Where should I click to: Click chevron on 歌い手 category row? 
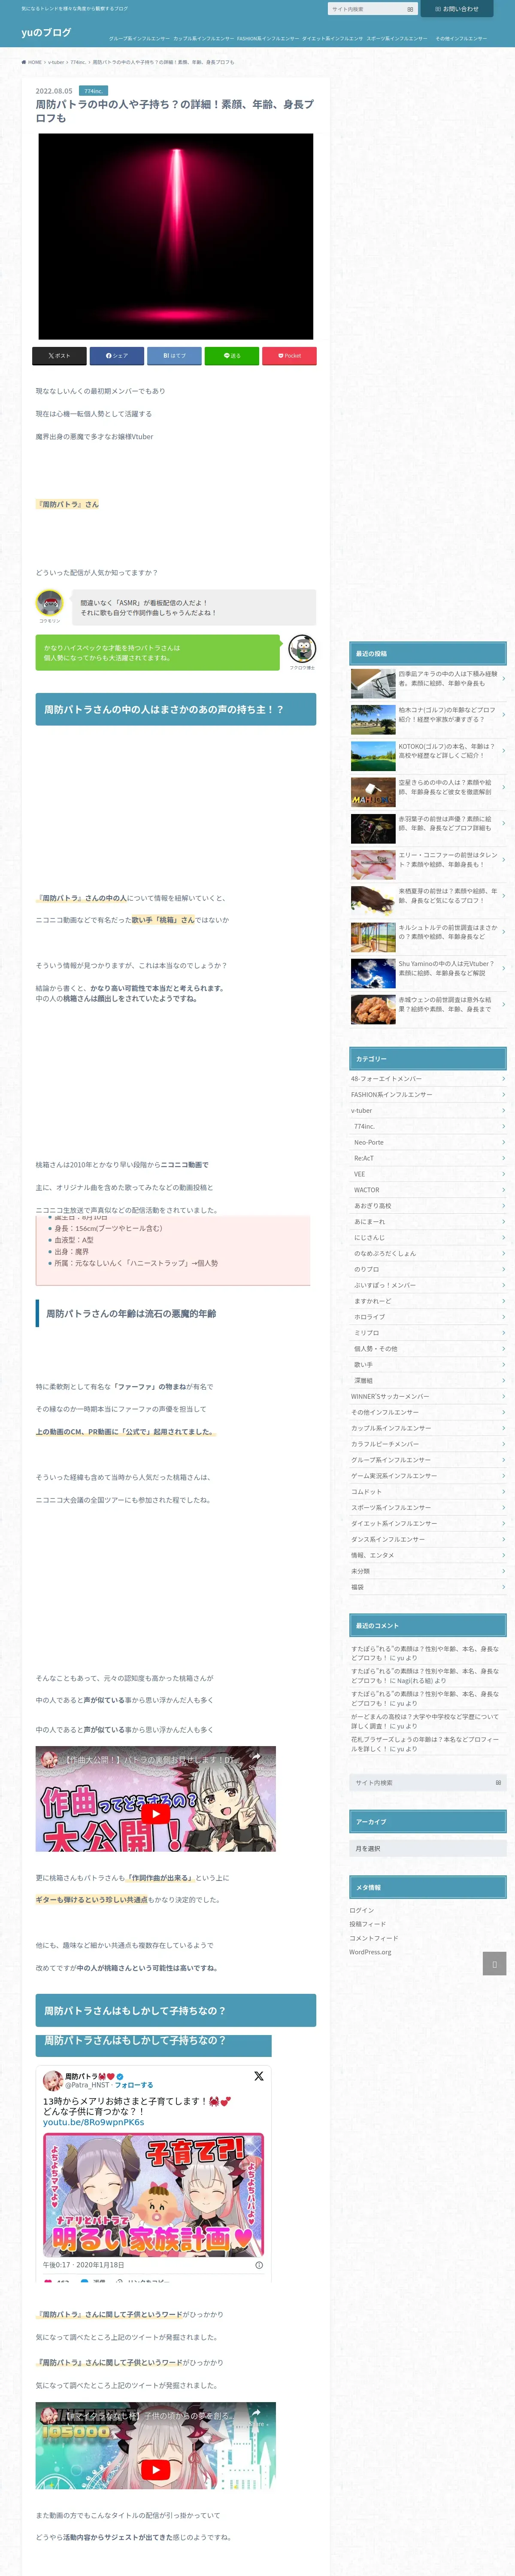(x=503, y=1365)
